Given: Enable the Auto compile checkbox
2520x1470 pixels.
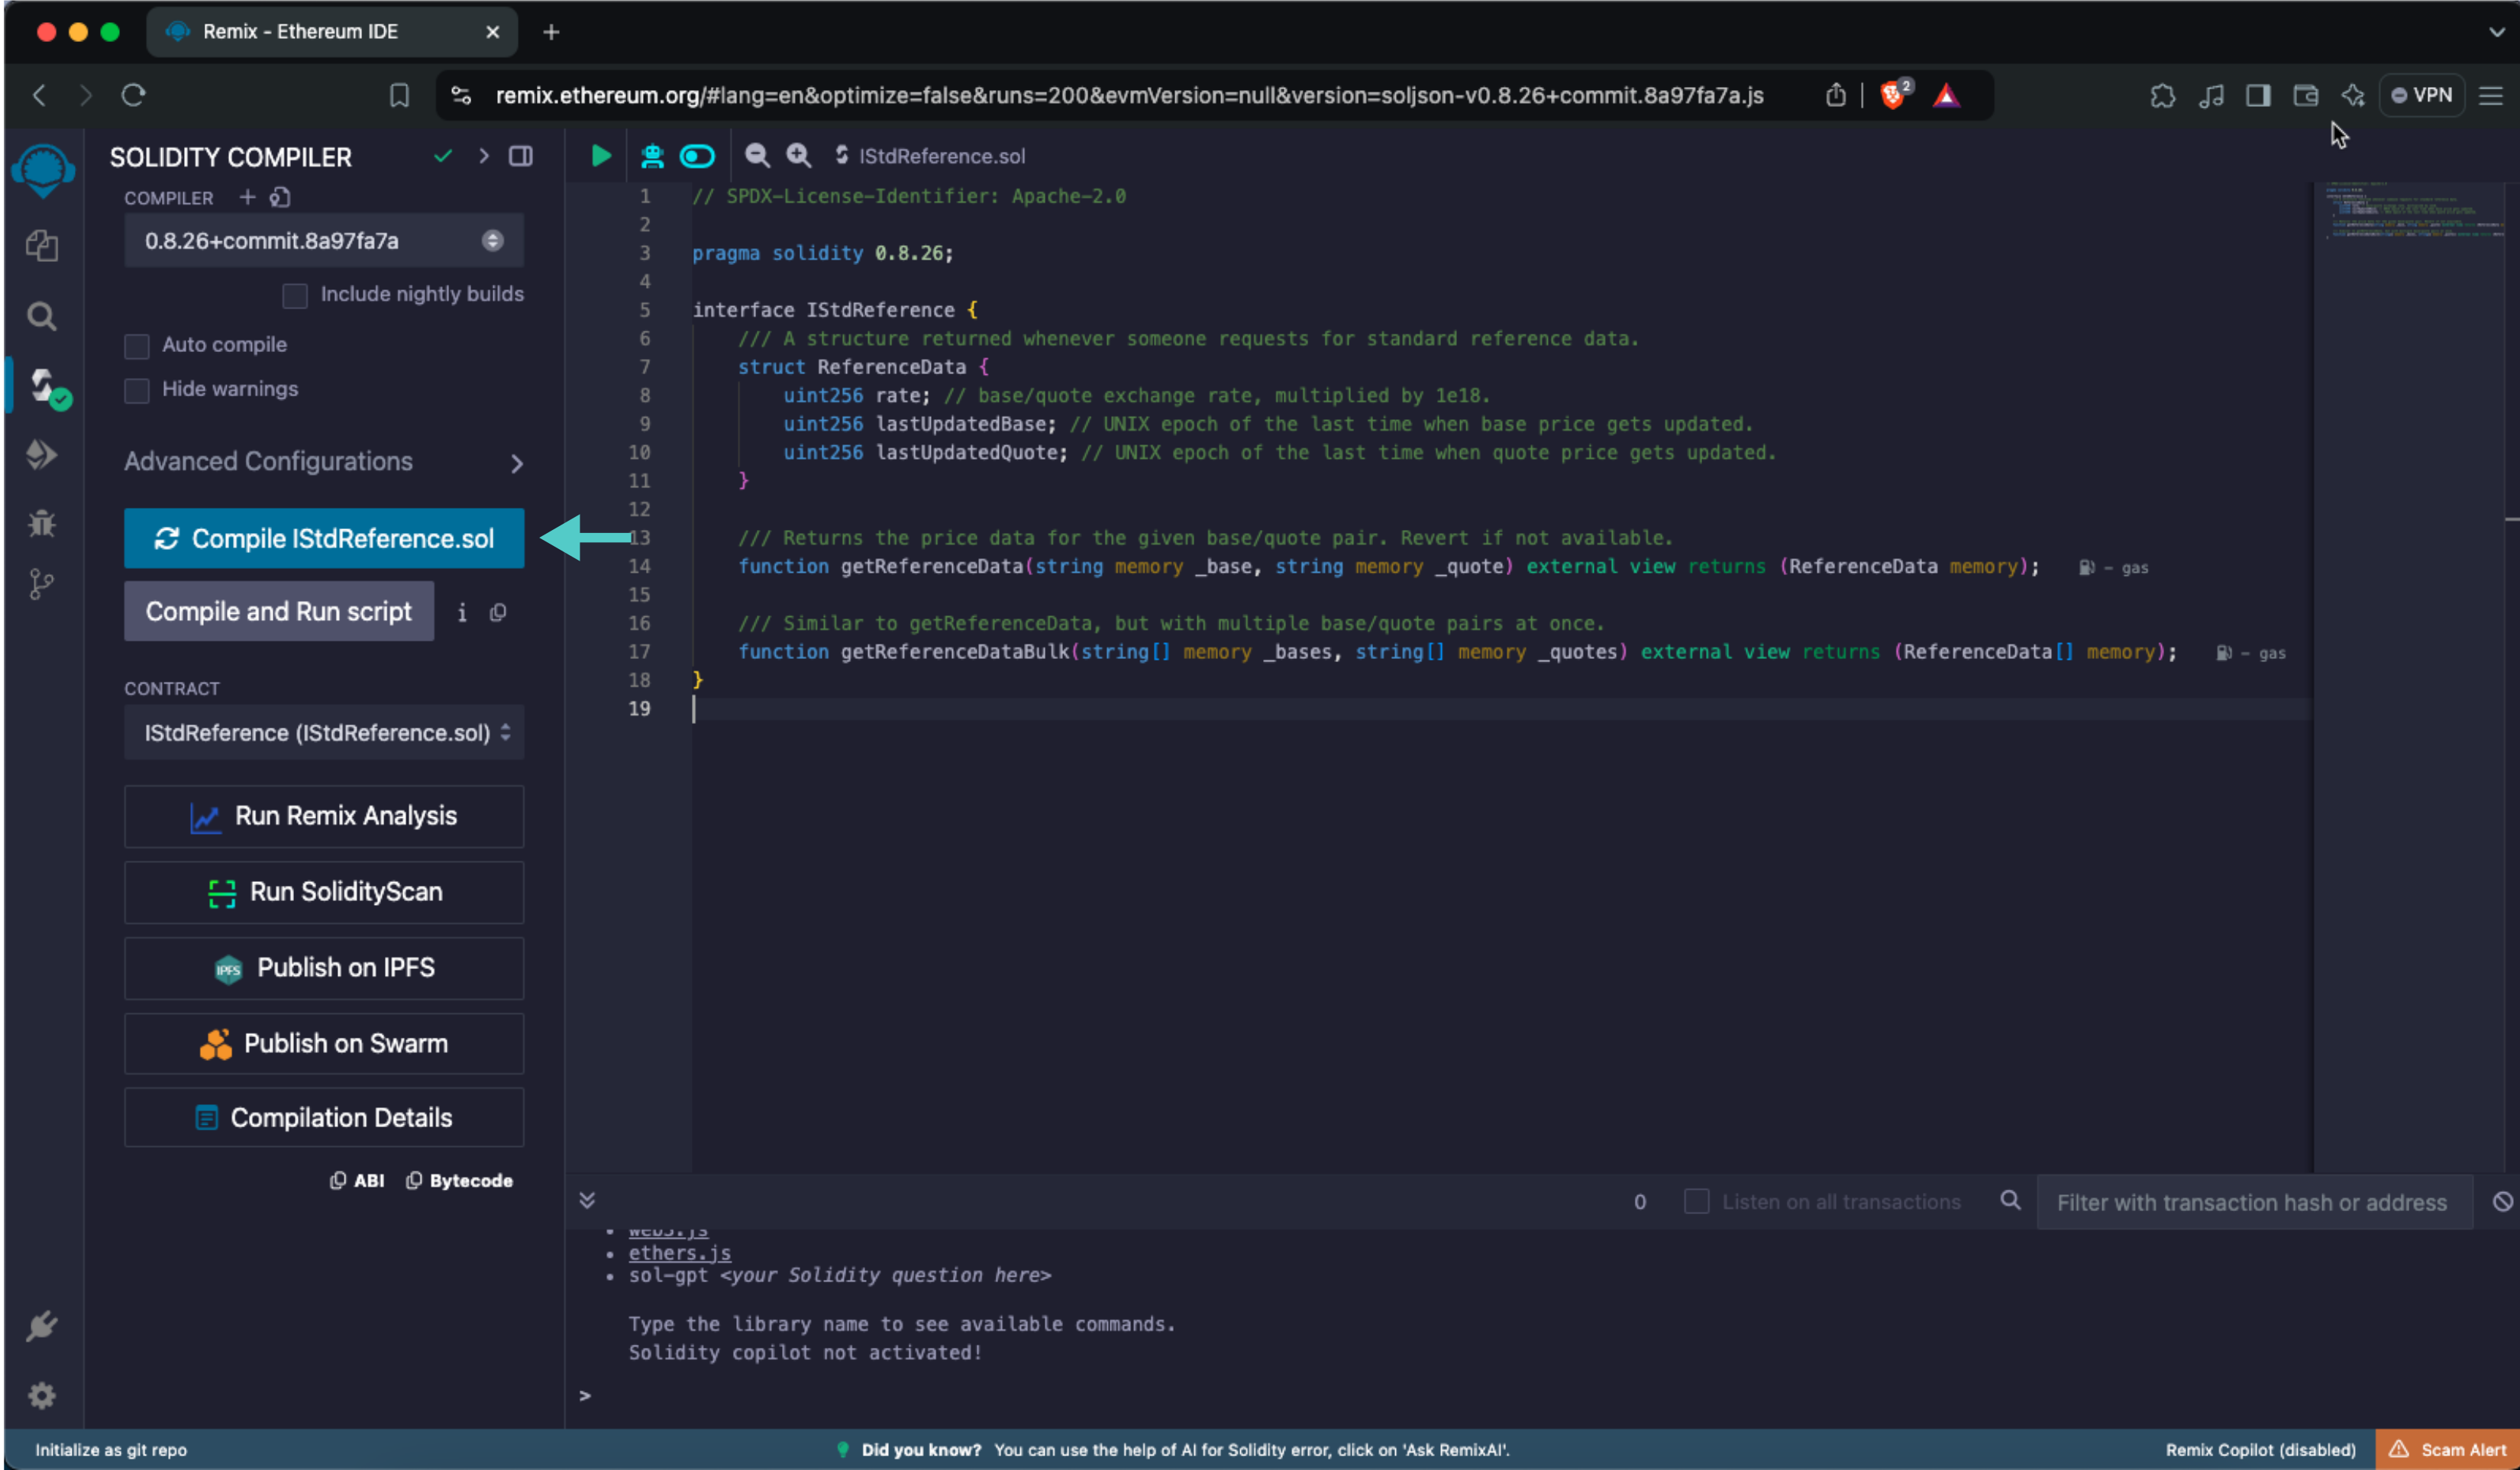Looking at the screenshot, I should tap(137, 346).
